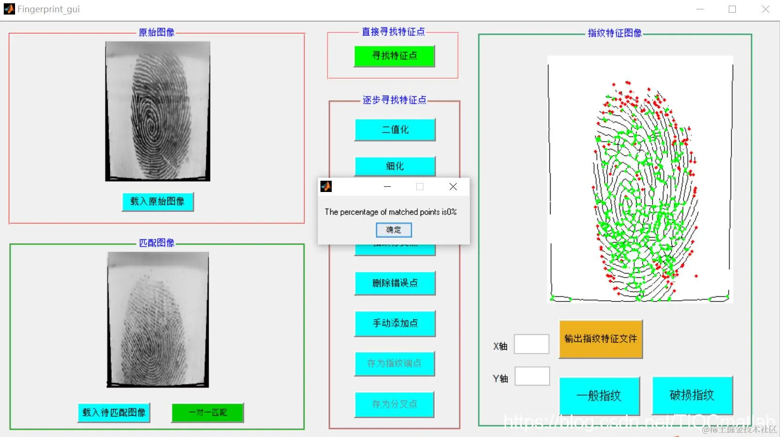The height and width of the screenshot is (437, 780).
Task: Click the Y轴 input field
Action: click(x=532, y=376)
